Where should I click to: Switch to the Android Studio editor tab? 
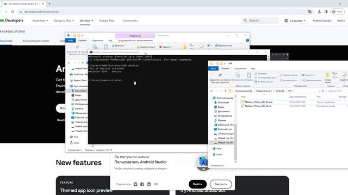[x=36, y=41]
